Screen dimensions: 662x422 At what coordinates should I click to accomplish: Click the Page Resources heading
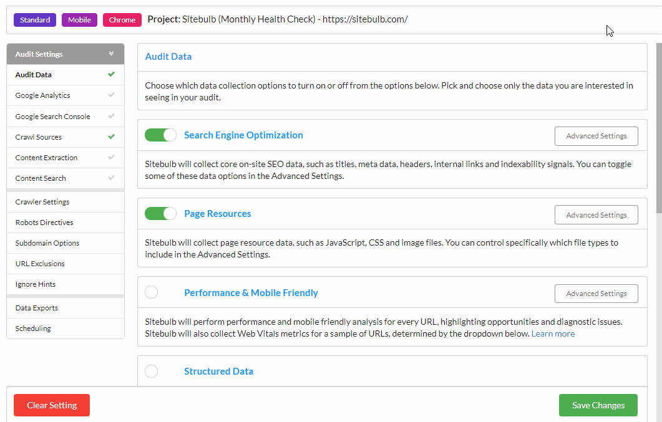tap(217, 214)
